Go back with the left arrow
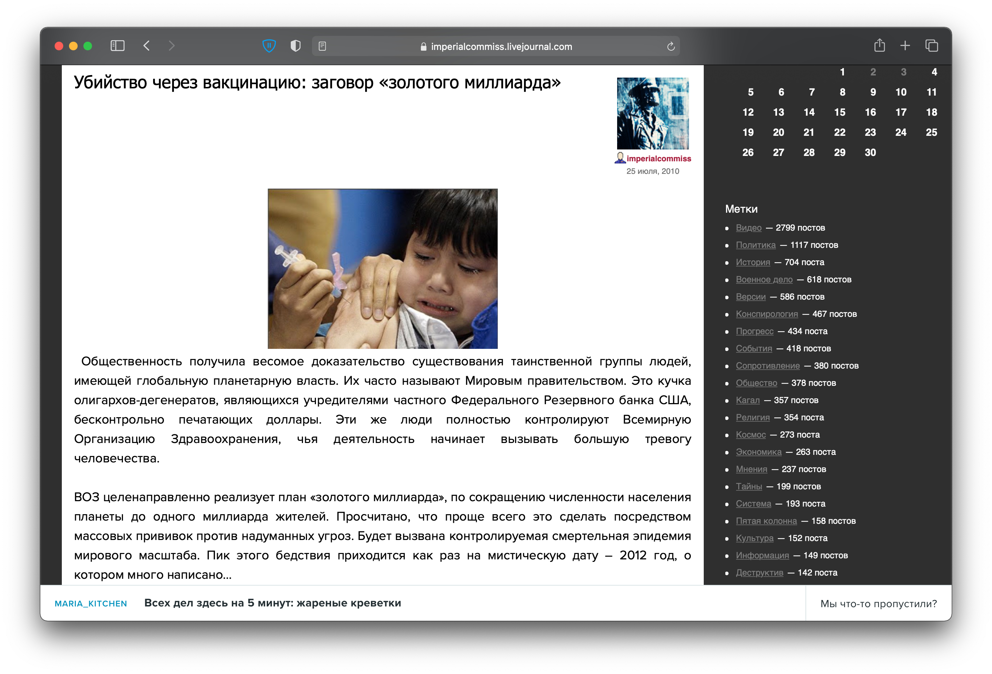Image resolution: width=992 pixels, height=674 pixels. (146, 46)
